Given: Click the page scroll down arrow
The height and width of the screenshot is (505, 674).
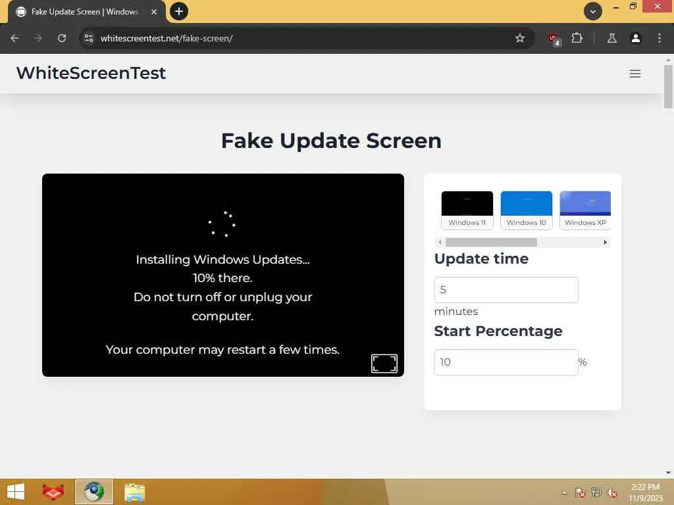Looking at the screenshot, I should (x=668, y=472).
